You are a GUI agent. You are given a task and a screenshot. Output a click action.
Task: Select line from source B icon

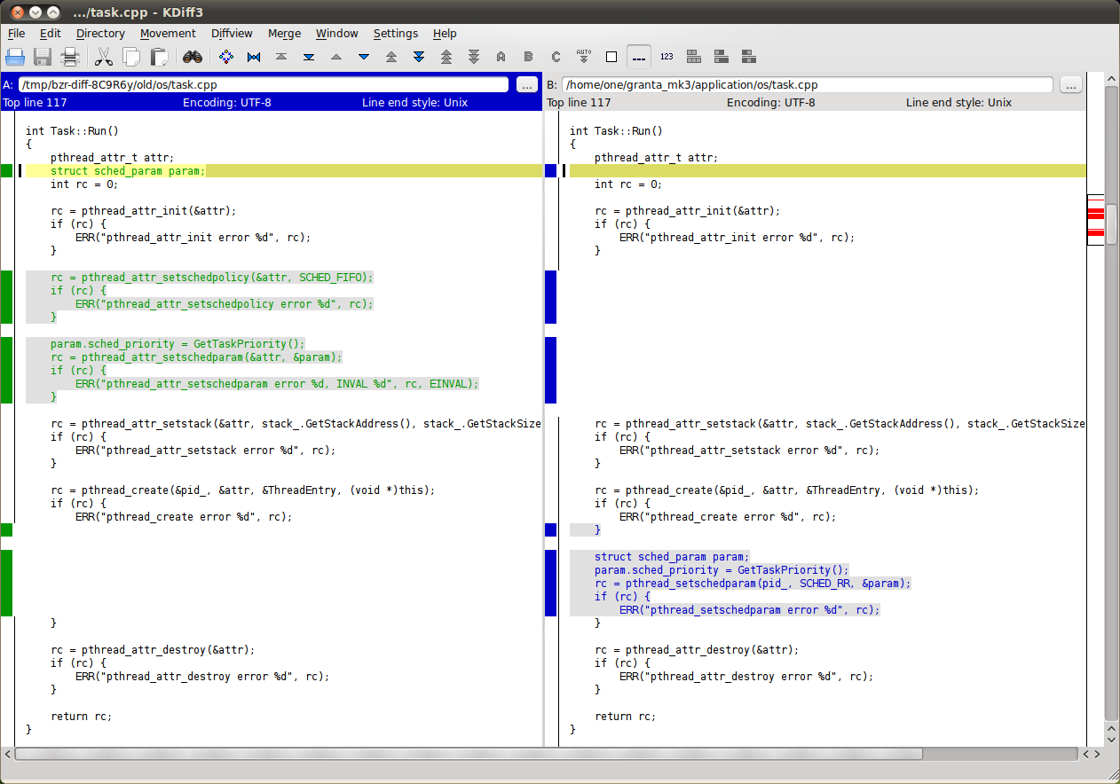(x=528, y=56)
